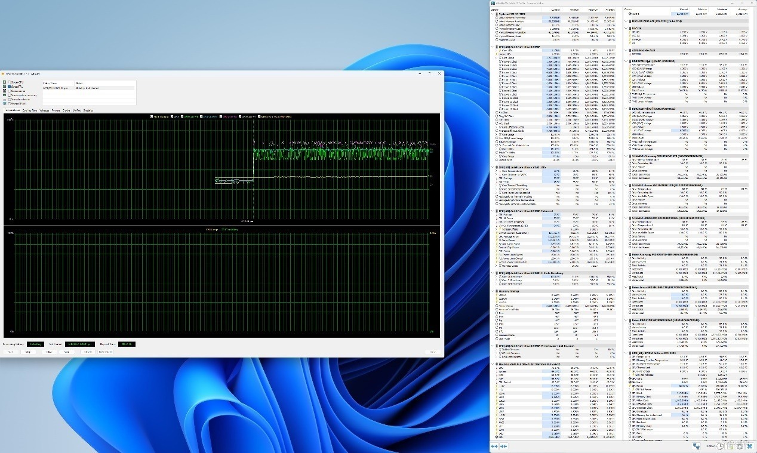Click the blue X close sensors icon
Viewport: 757px width, 453px height.
749,446
